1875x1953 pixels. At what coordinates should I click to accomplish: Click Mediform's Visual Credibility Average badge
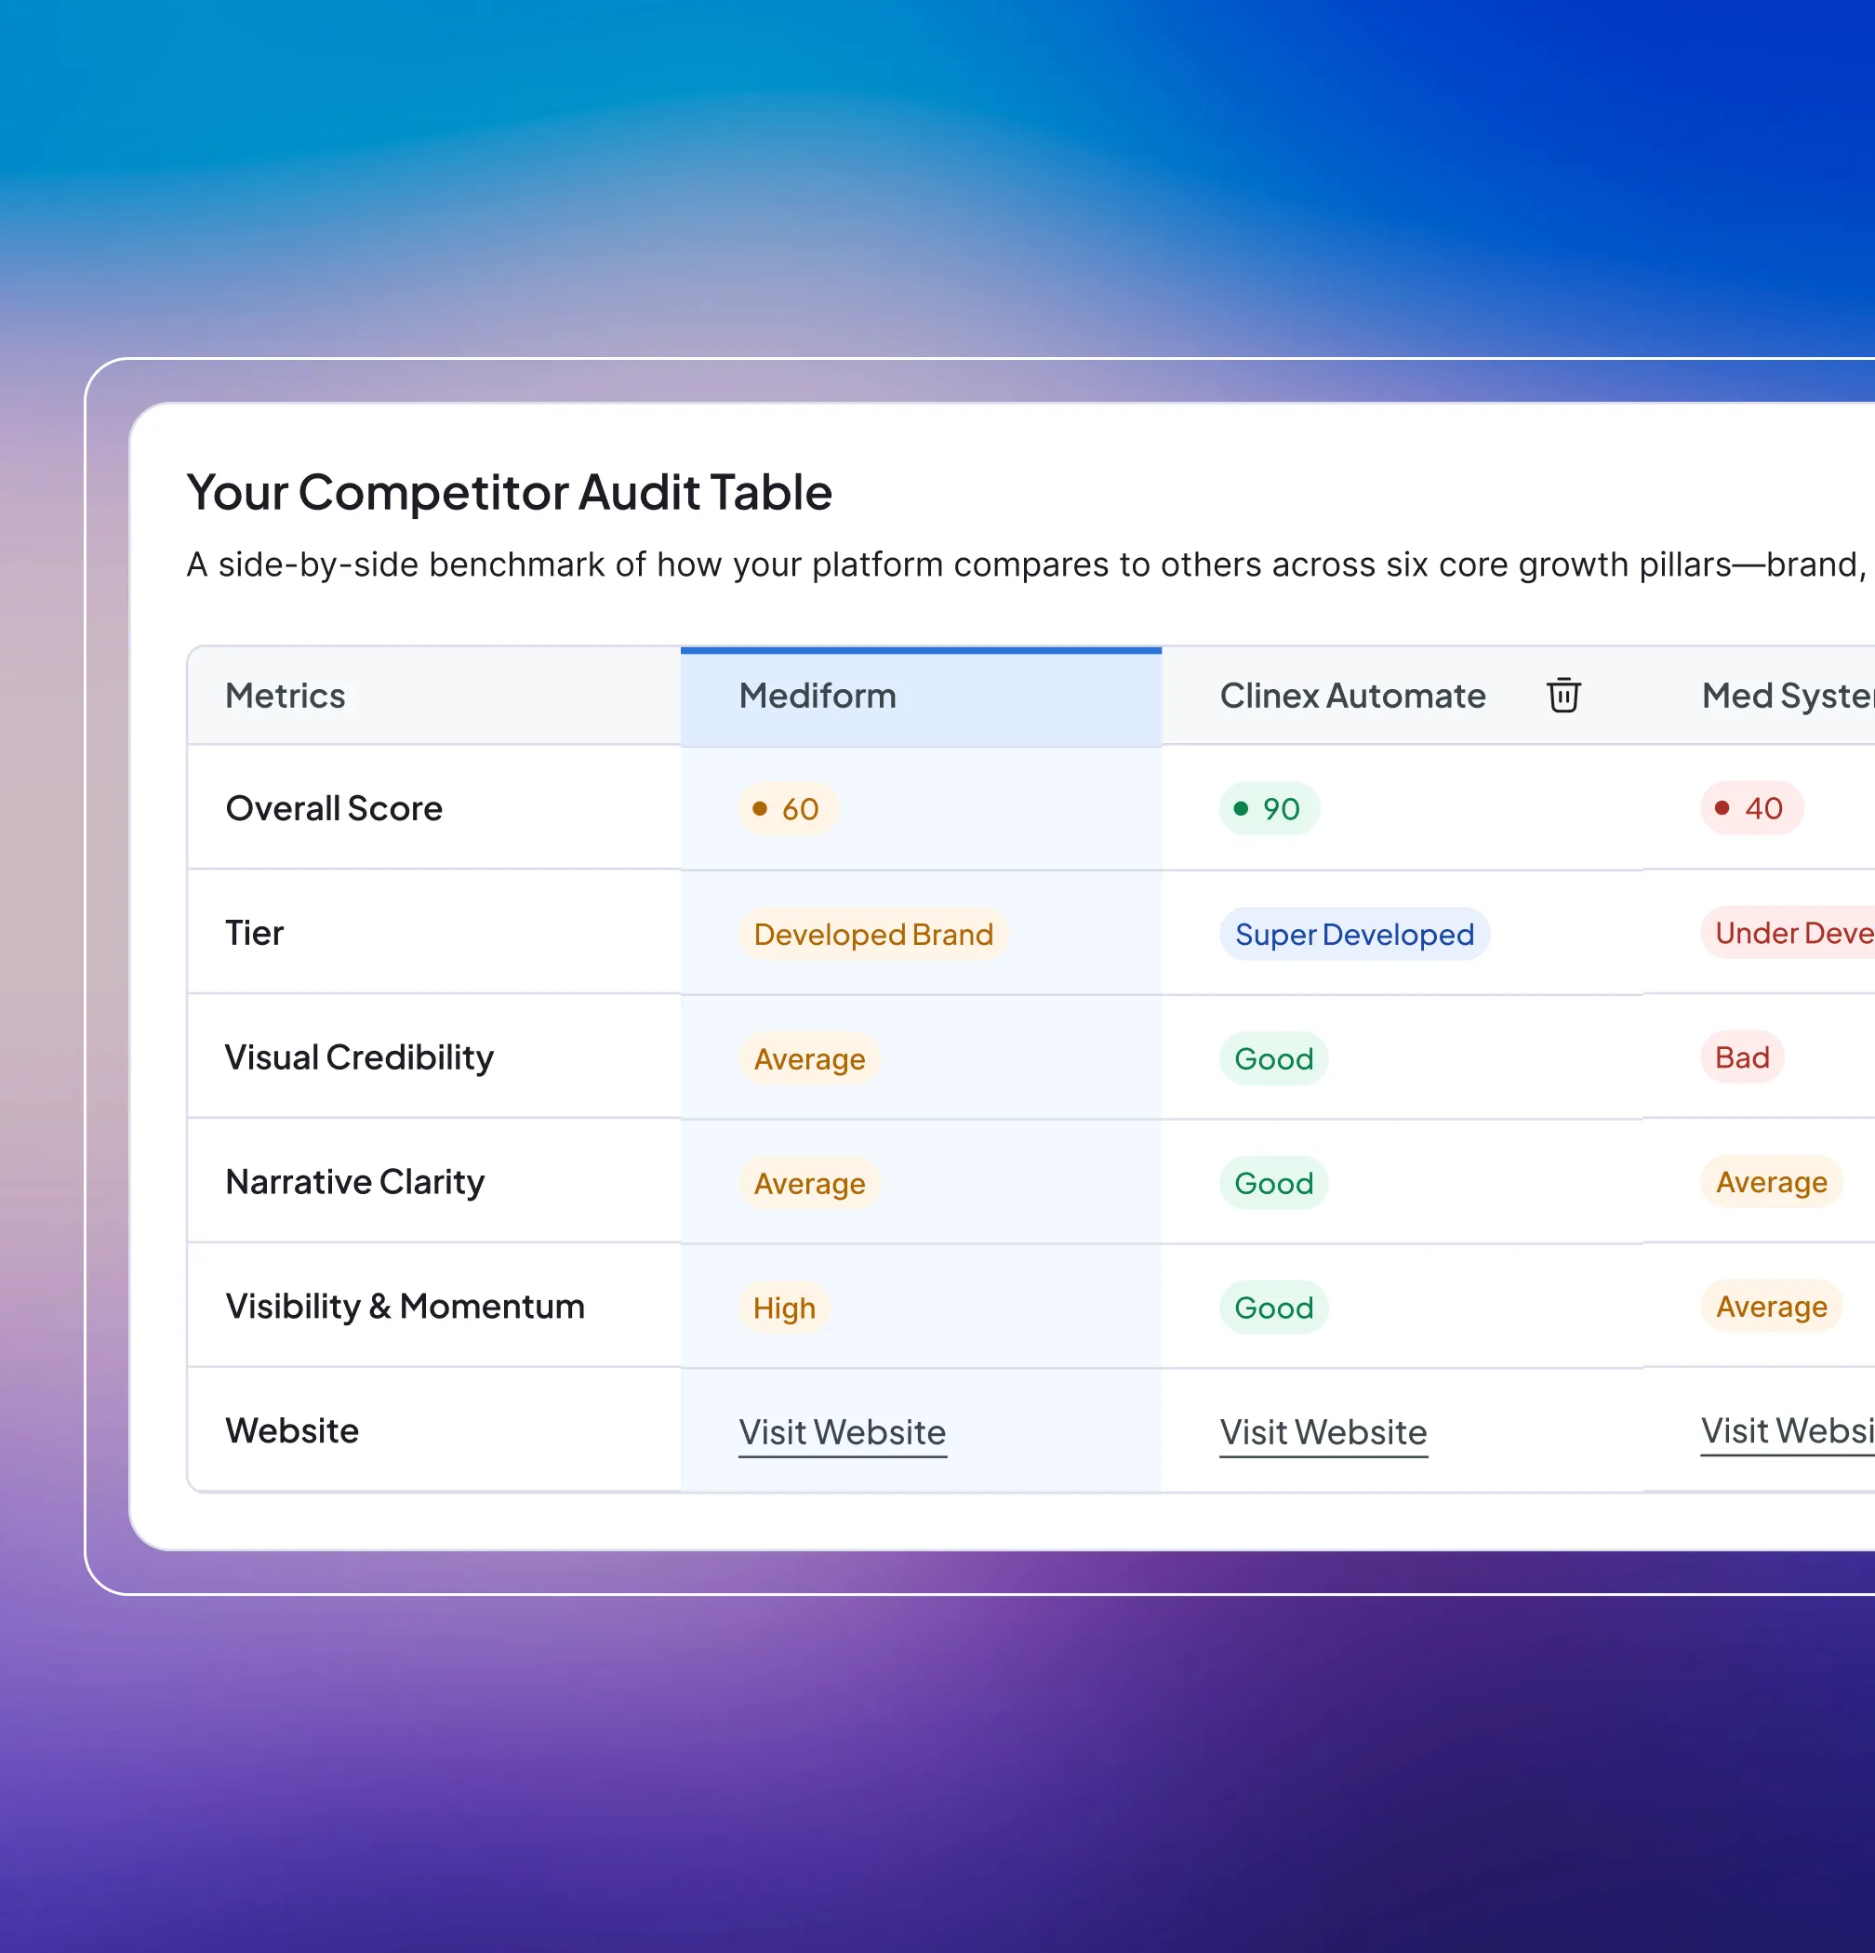(809, 1058)
